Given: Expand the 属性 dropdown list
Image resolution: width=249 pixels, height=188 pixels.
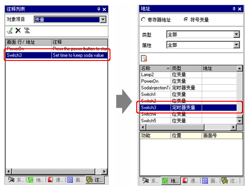Looking at the screenshot, I should click(236, 45).
